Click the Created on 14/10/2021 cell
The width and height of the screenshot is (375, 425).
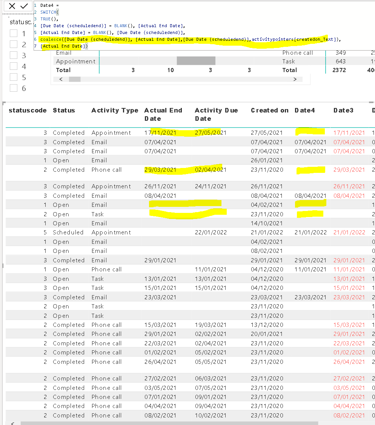(x=267, y=223)
